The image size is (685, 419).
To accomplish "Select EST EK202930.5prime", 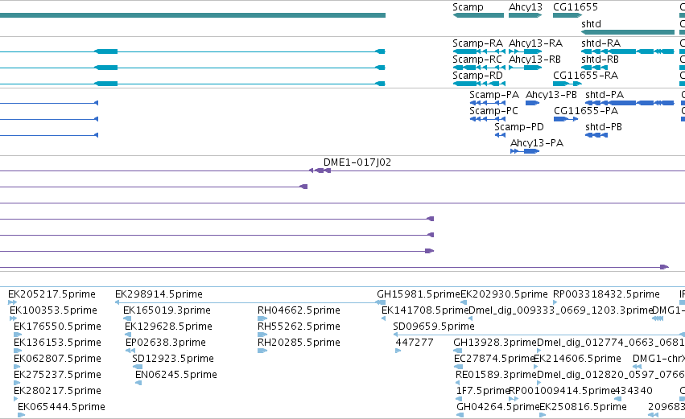I will tap(504, 294).
